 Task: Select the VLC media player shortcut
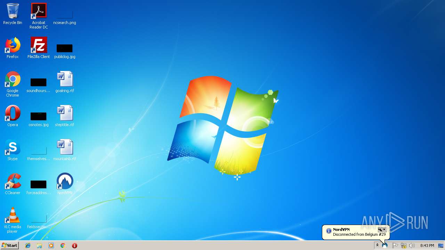pos(13,220)
